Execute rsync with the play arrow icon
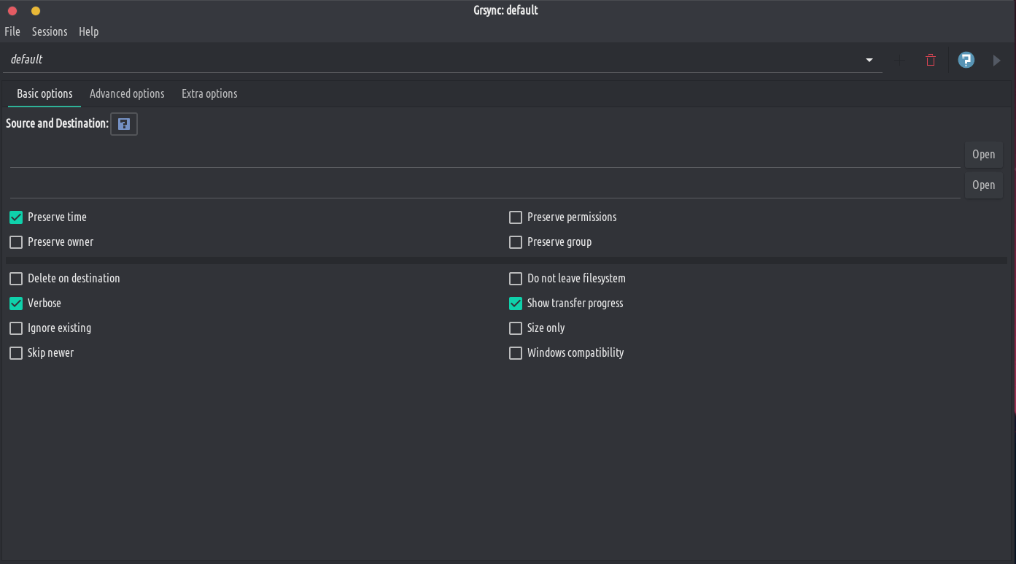Viewport: 1016px width, 564px height. tap(997, 60)
